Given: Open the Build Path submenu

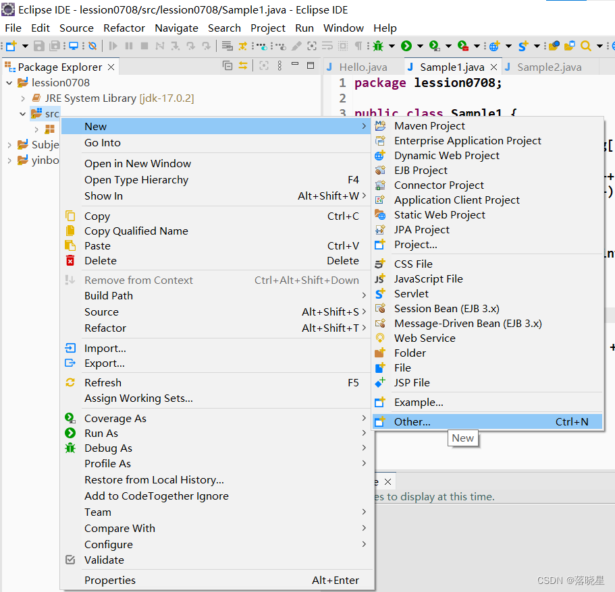Looking at the screenshot, I should coord(216,295).
